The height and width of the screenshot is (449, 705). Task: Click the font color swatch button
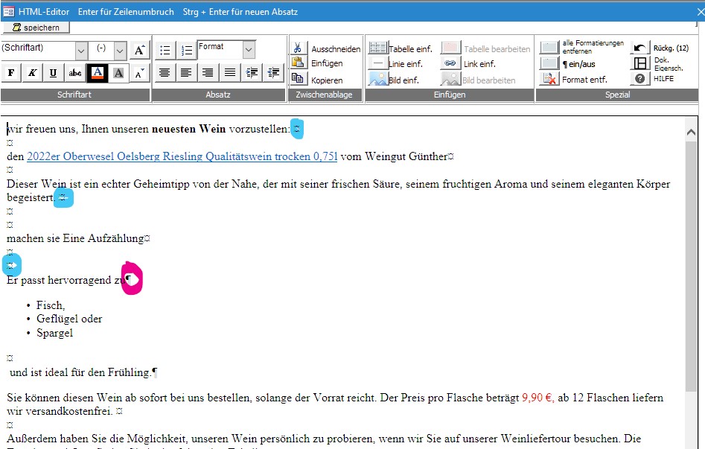(x=97, y=73)
